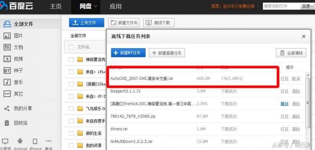Click the task list vertical scrollbar
315x150 pixels.
(x=308, y=103)
